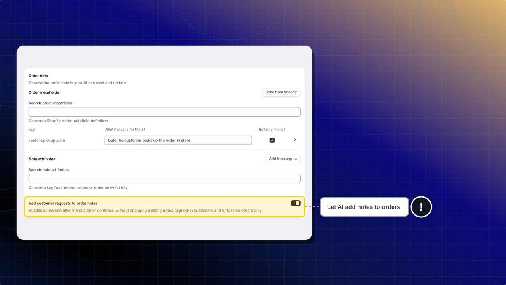Select the custom.pickup_date key text

pyautogui.click(x=47, y=140)
